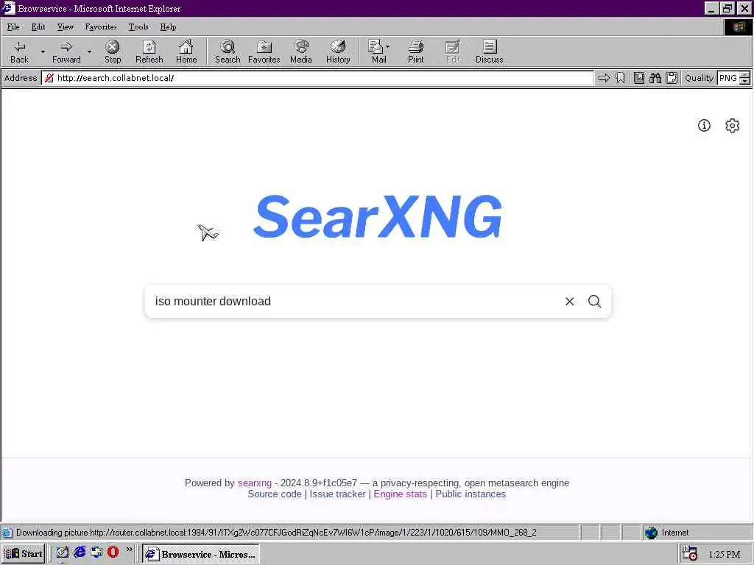Click the Go arrow next to address bar
The height and width of the screenshot is (565, 754).
tap(604, 78)
